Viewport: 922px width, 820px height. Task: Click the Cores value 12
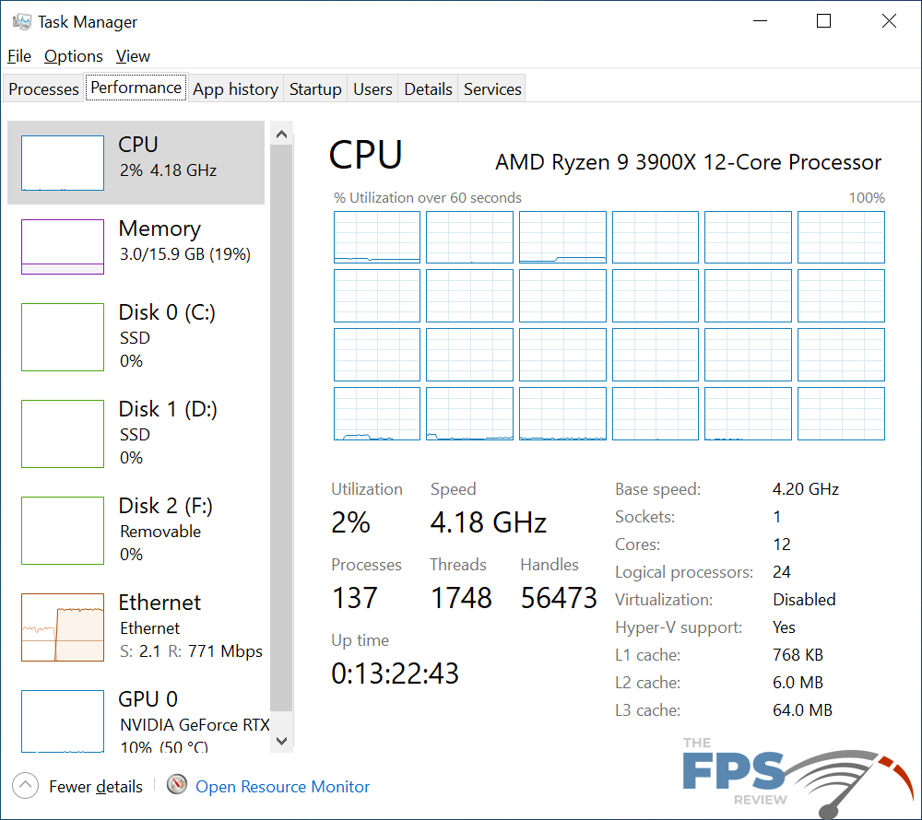click(782, 545)
